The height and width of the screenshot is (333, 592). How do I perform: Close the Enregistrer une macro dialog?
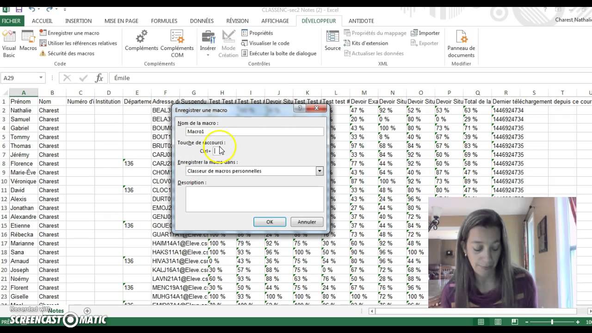[x=317, y=108]
